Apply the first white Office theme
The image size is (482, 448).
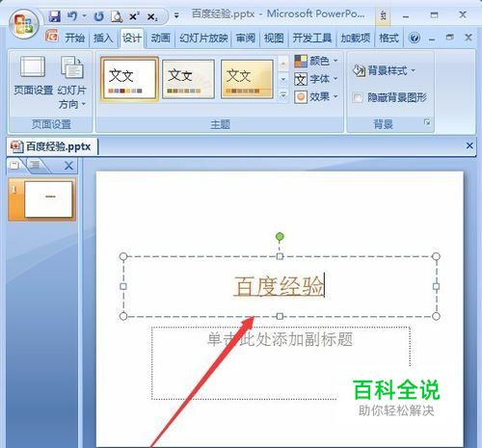(129, 79)
